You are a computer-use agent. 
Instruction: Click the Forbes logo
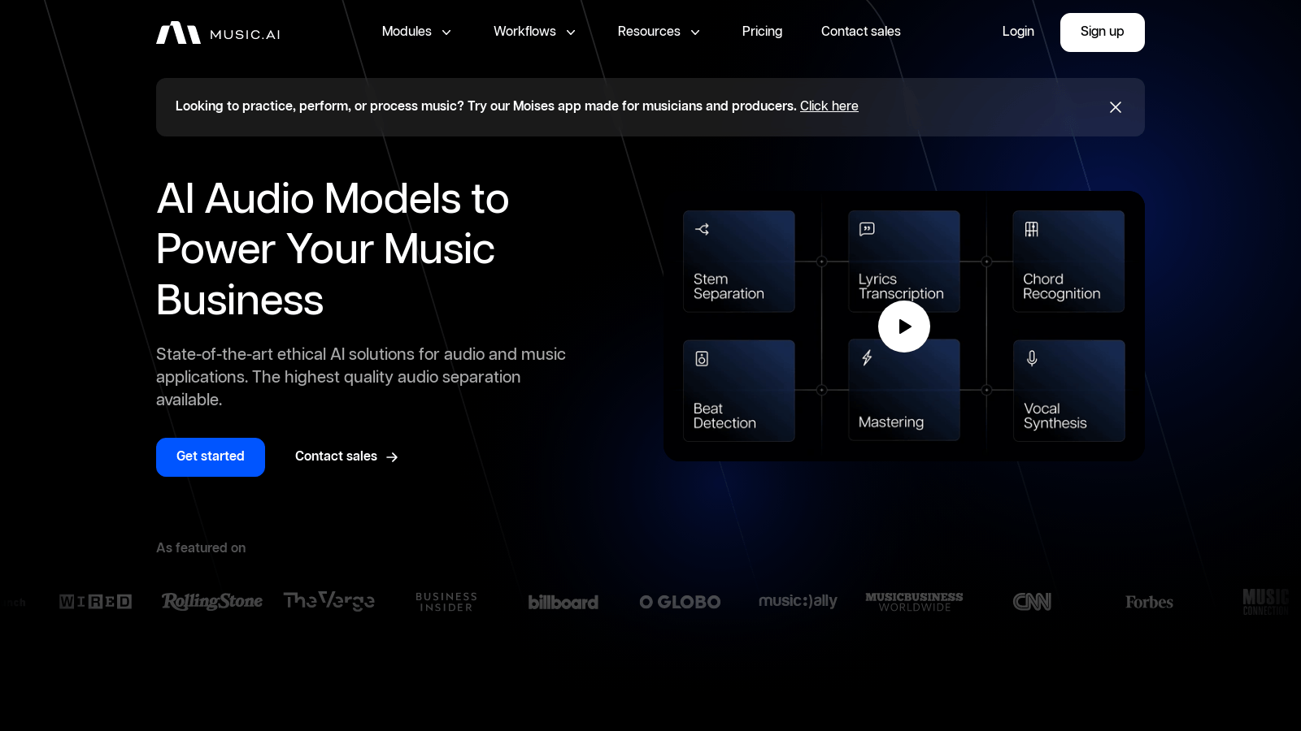1149,602
